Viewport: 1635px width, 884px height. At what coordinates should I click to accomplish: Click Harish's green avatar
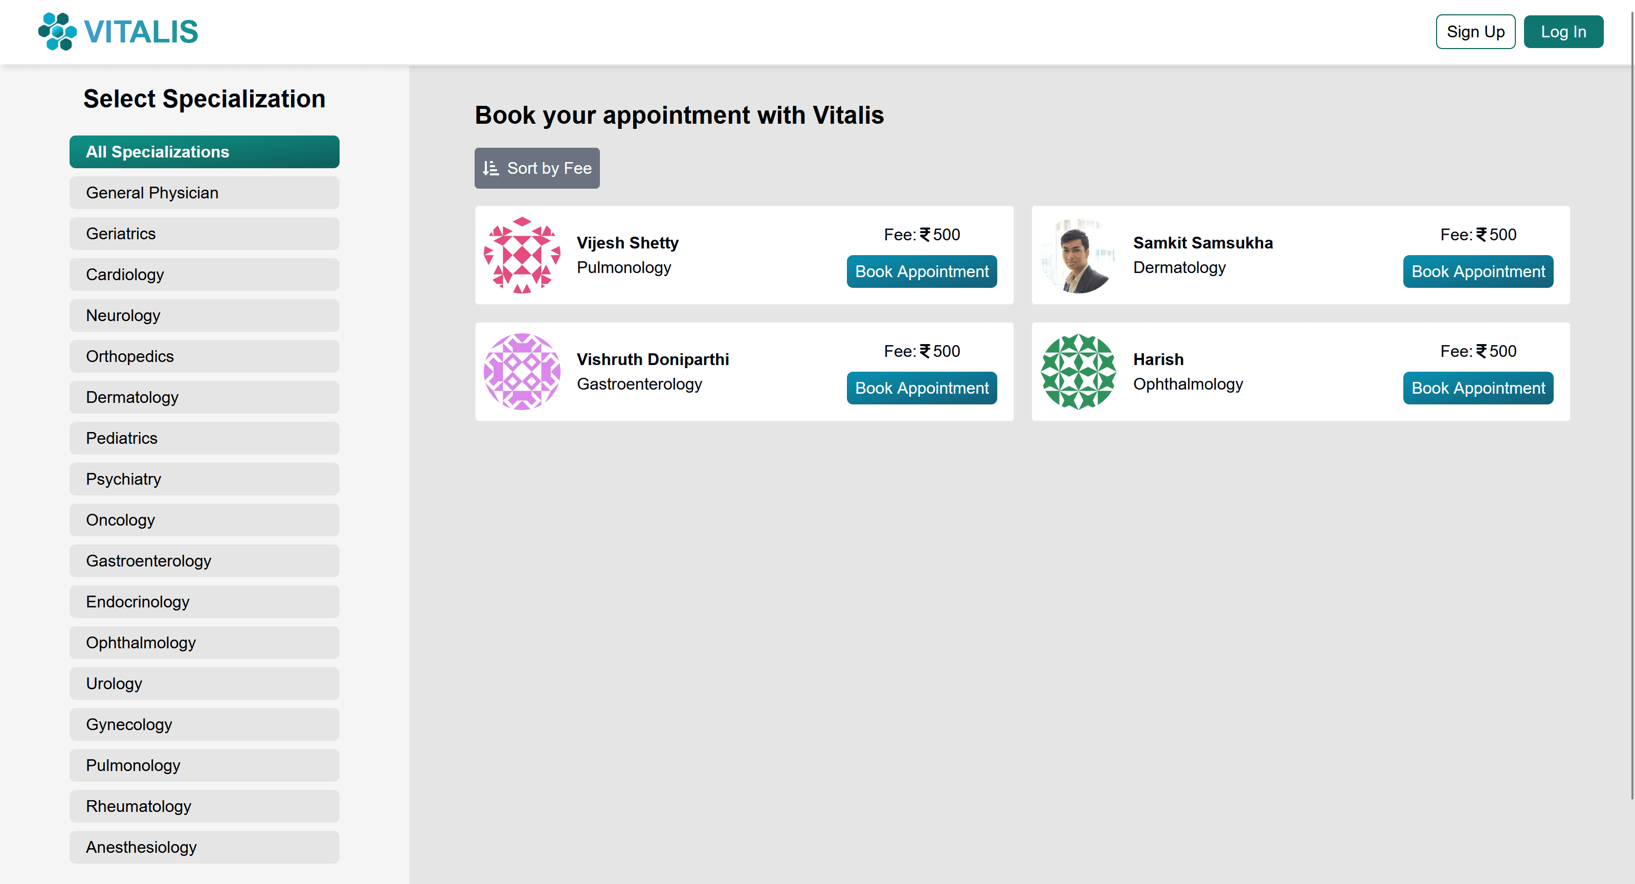coord(1078,372)
